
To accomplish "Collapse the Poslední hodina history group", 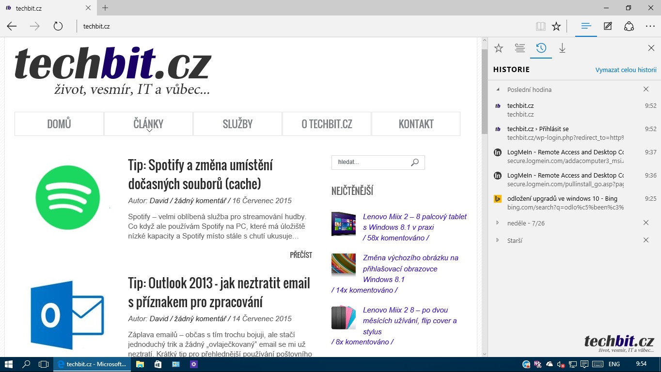I will tap(498, 89).
